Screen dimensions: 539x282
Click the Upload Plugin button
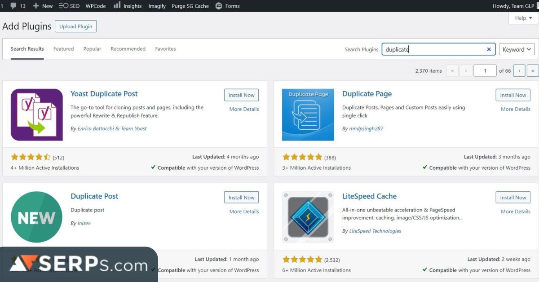[x=75, y=26]
